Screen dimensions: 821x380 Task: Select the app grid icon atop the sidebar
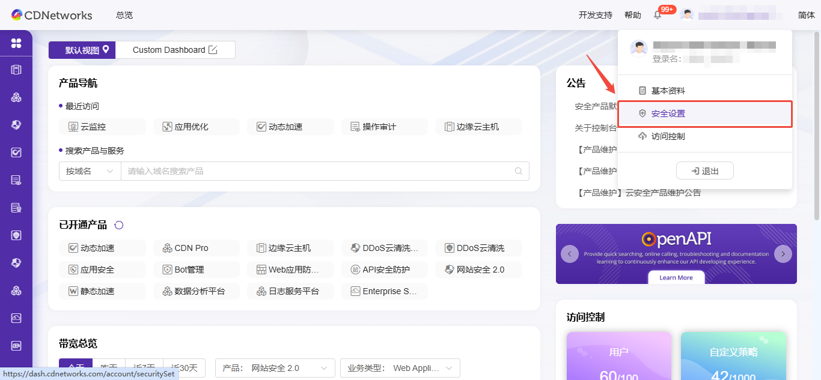16,43
